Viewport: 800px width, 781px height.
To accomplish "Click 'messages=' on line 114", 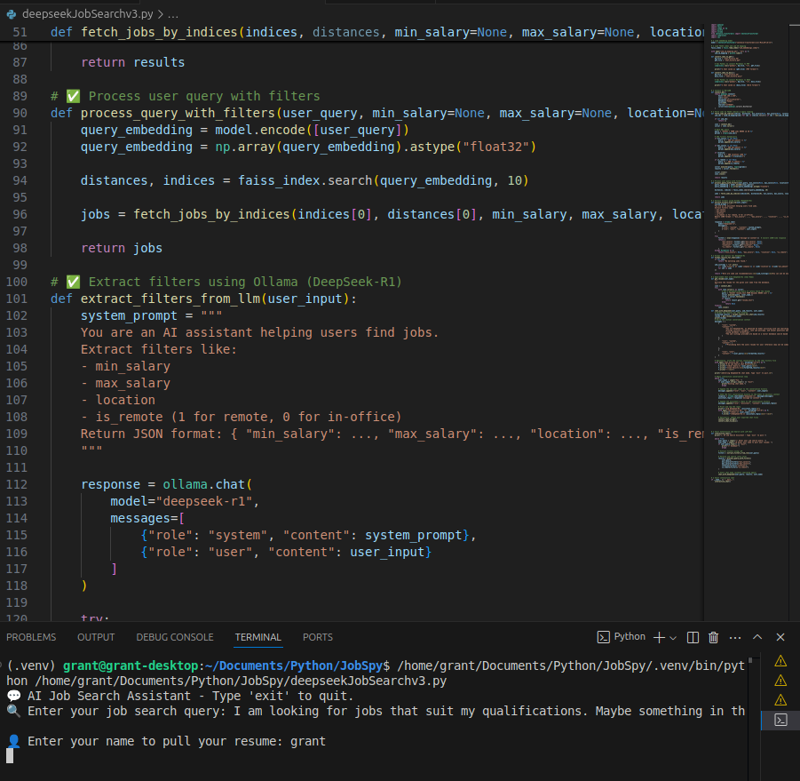I will pyautogui.click(x=144, y=518).
